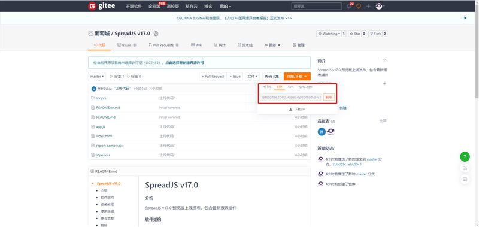
Task: Select the SVN clone tab
Action: pos(290,87)
